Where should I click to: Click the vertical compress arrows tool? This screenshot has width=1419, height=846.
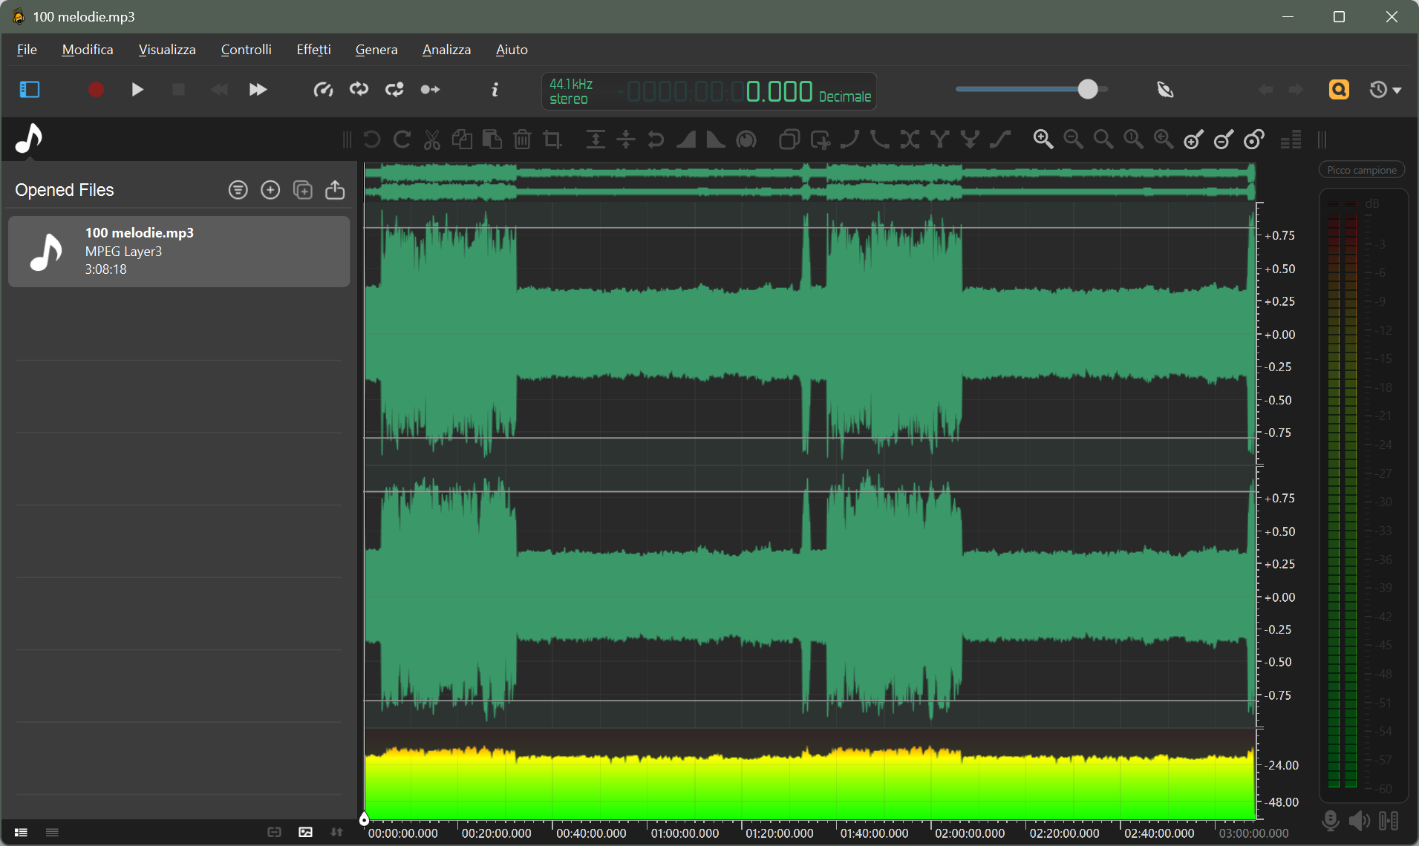pos(626,140)
